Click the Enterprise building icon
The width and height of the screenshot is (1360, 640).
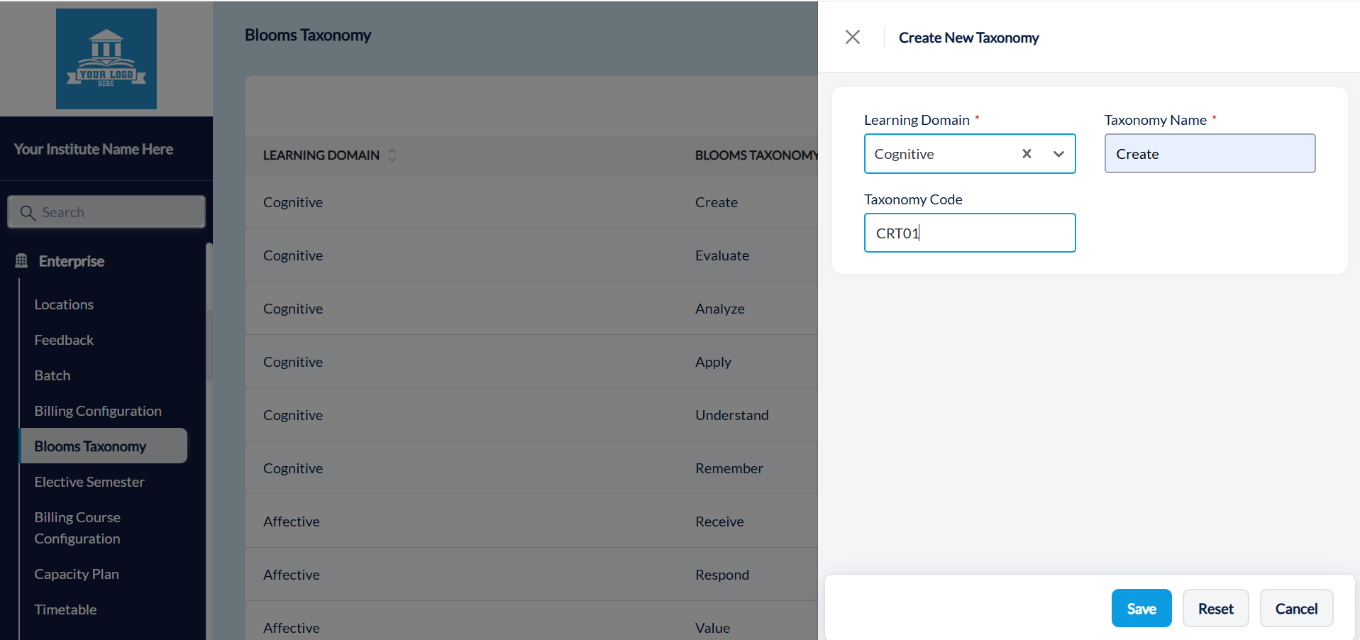tap(21, 261)
